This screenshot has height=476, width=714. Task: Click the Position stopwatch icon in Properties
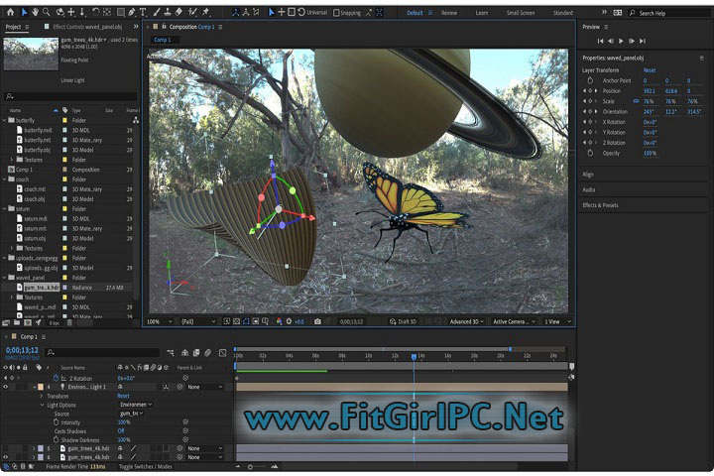pyautogui.click(x=591, y=91)
